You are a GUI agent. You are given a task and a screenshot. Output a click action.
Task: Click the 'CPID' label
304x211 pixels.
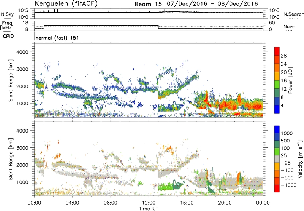(8, 36)
